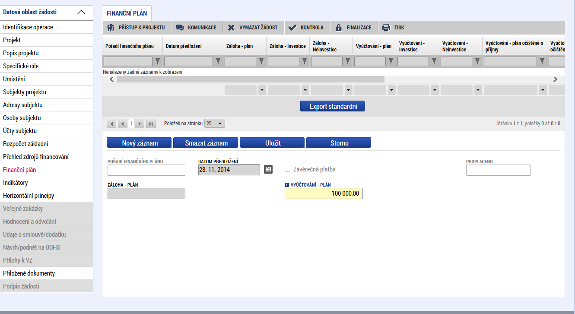The height and width of the screenshot is (314, 575).
Task: Click filter icon for Záloha - Neinvestice column
Action: pos(348,61)
